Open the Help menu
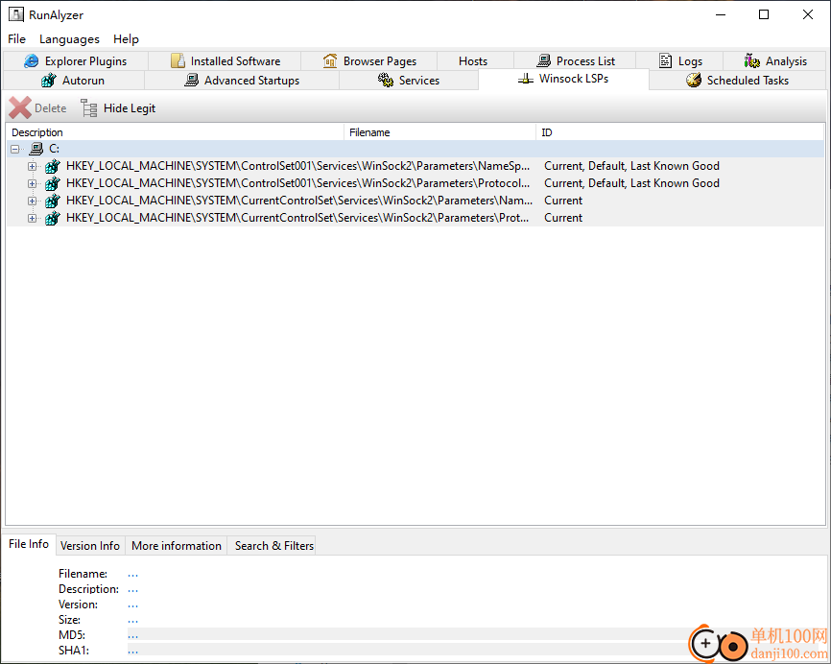831x664 pixels. coord(126,38)
